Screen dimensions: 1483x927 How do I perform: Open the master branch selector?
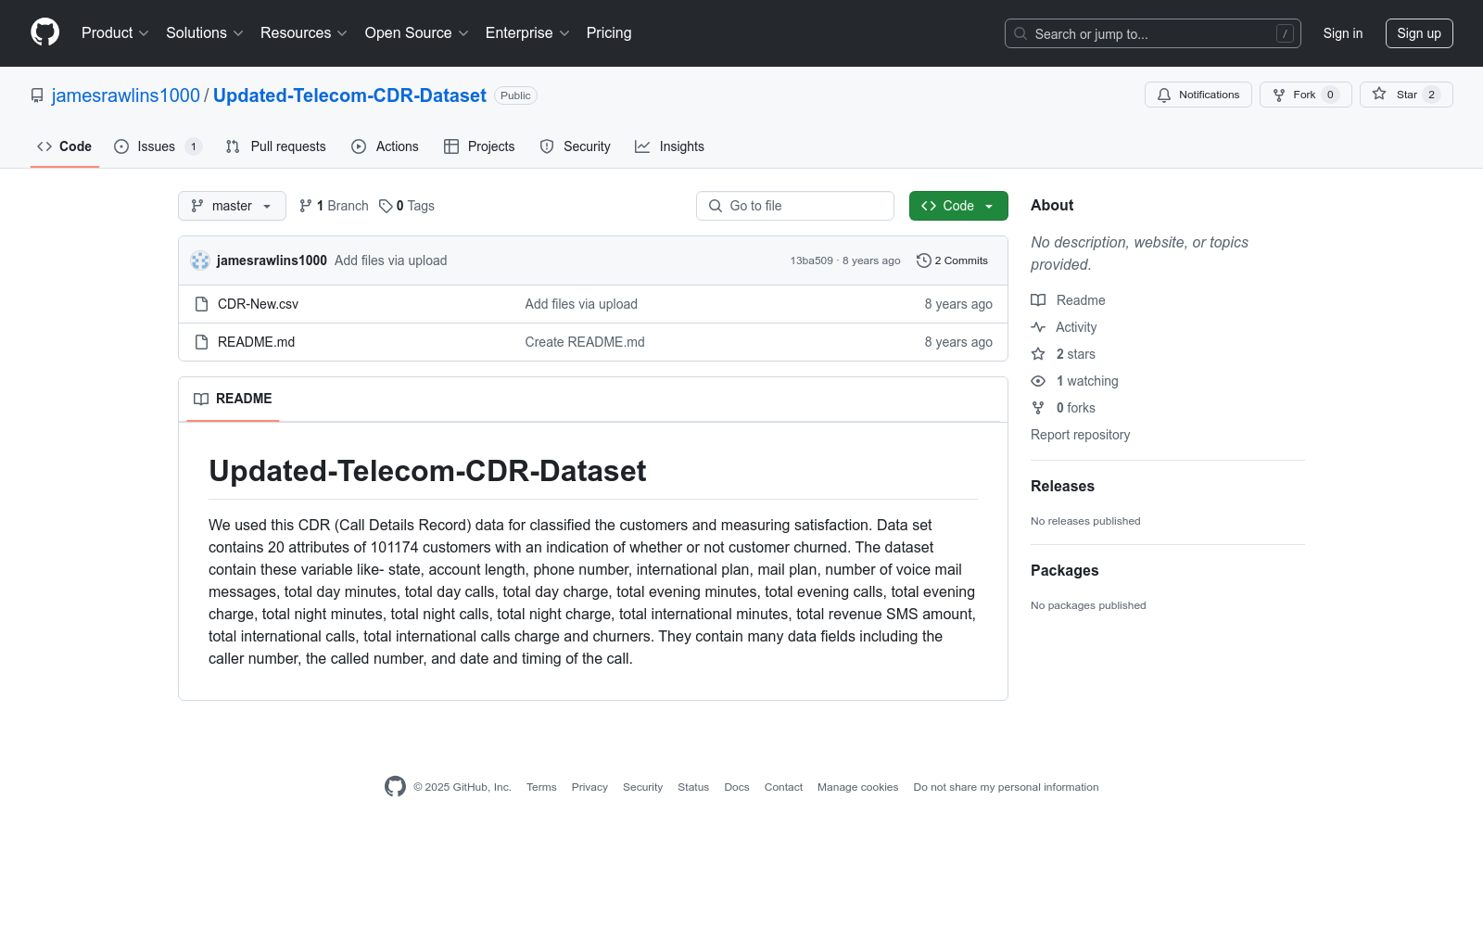pos(232,206)
